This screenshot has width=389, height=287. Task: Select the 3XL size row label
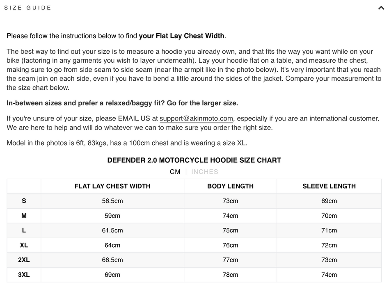point(24,275)
